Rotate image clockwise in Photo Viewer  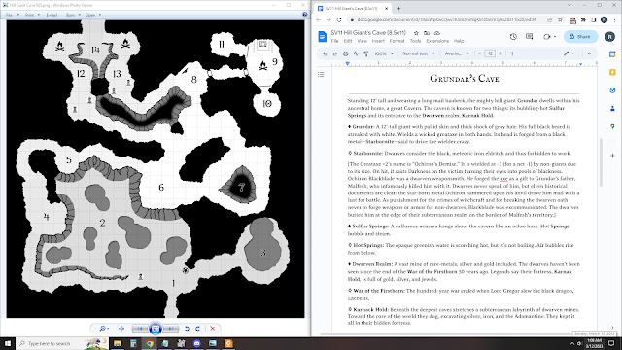(197, 329)
